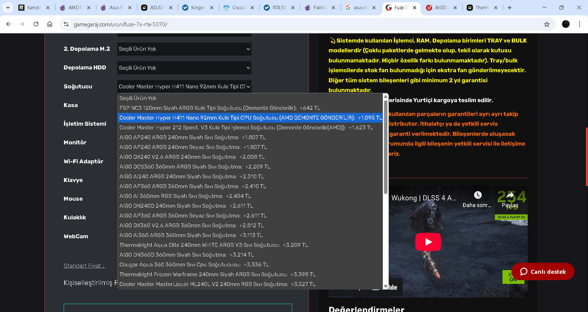This screenshot has width=588, height=312.
Task: Expand the Depolama HDD dropdown
Action: click(184, 68)
